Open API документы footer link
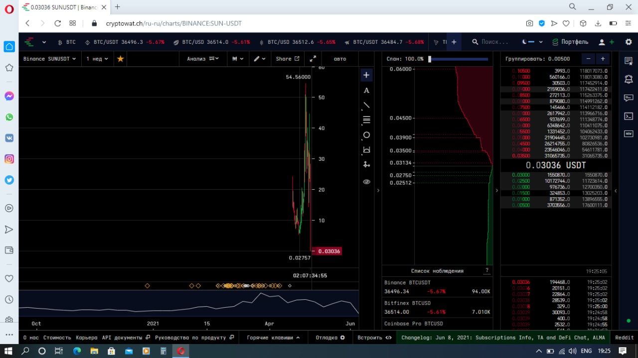The image size is (638, 358). point(126,338)
